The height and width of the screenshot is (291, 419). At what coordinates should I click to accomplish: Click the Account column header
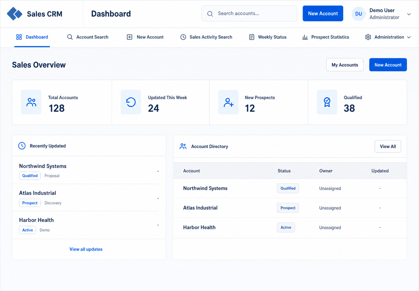click(x=192, y=171)
